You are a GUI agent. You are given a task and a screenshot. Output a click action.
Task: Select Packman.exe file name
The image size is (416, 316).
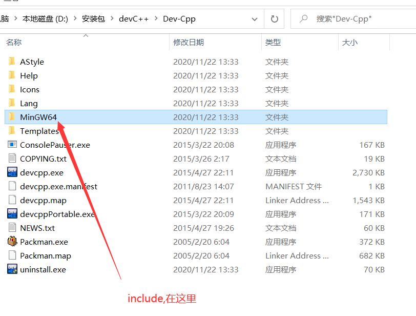point(44,242)
